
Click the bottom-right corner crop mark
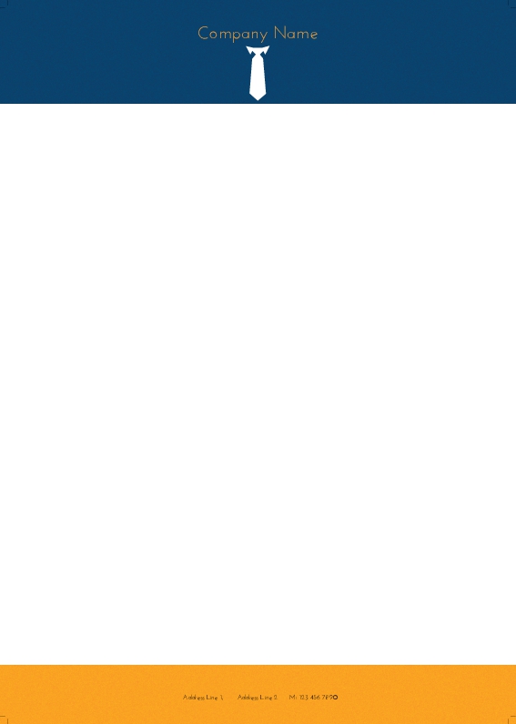point(511,719)
